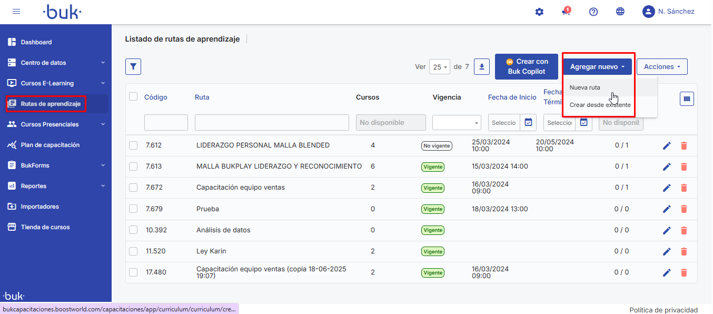
Task: Open the settings gear icon
Action: tap(539, 12)
